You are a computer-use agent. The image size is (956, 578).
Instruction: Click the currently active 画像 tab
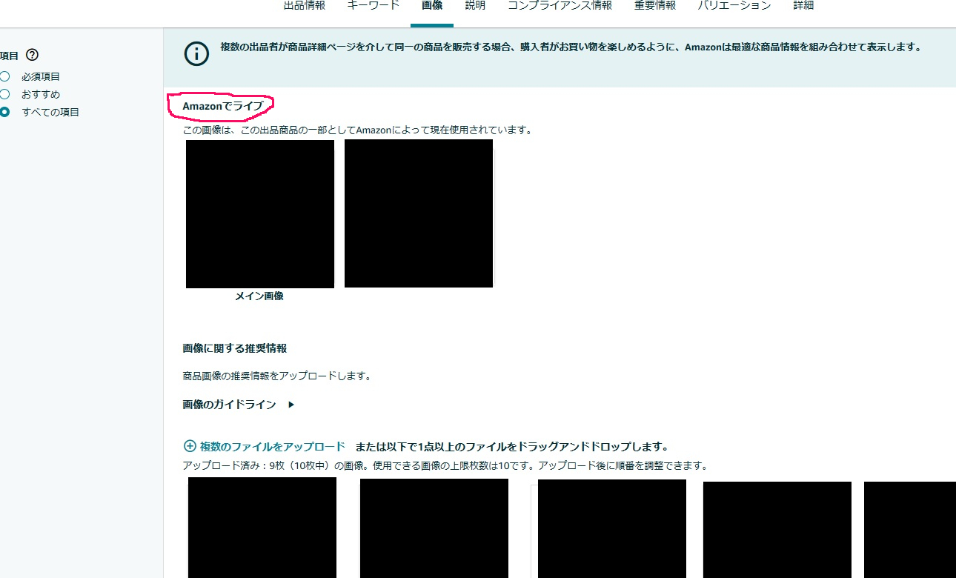432,5
